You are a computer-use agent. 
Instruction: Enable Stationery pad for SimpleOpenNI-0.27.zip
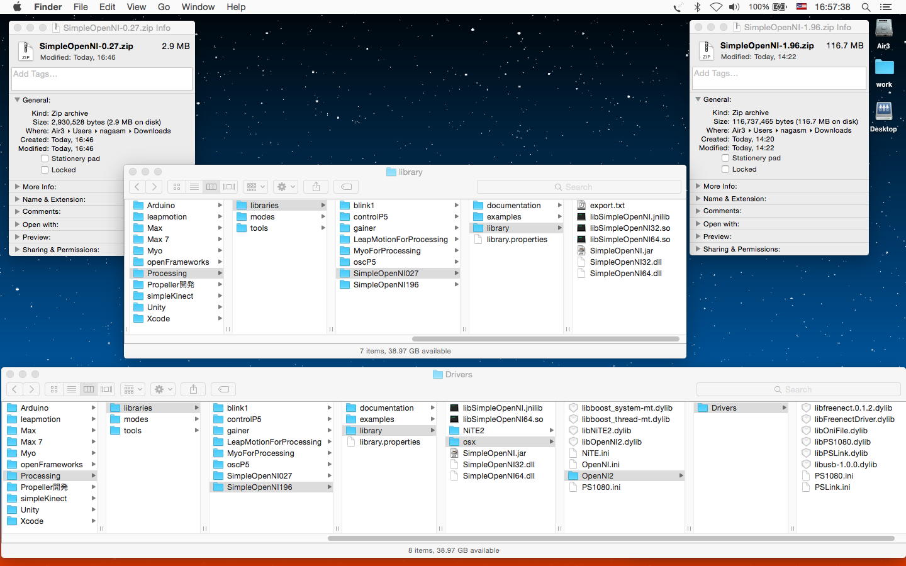[45, 158]
